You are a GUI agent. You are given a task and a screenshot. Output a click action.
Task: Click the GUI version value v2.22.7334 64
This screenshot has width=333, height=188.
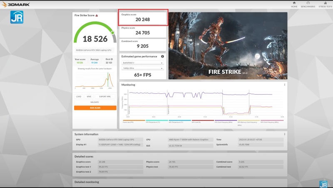click(191, 146)
